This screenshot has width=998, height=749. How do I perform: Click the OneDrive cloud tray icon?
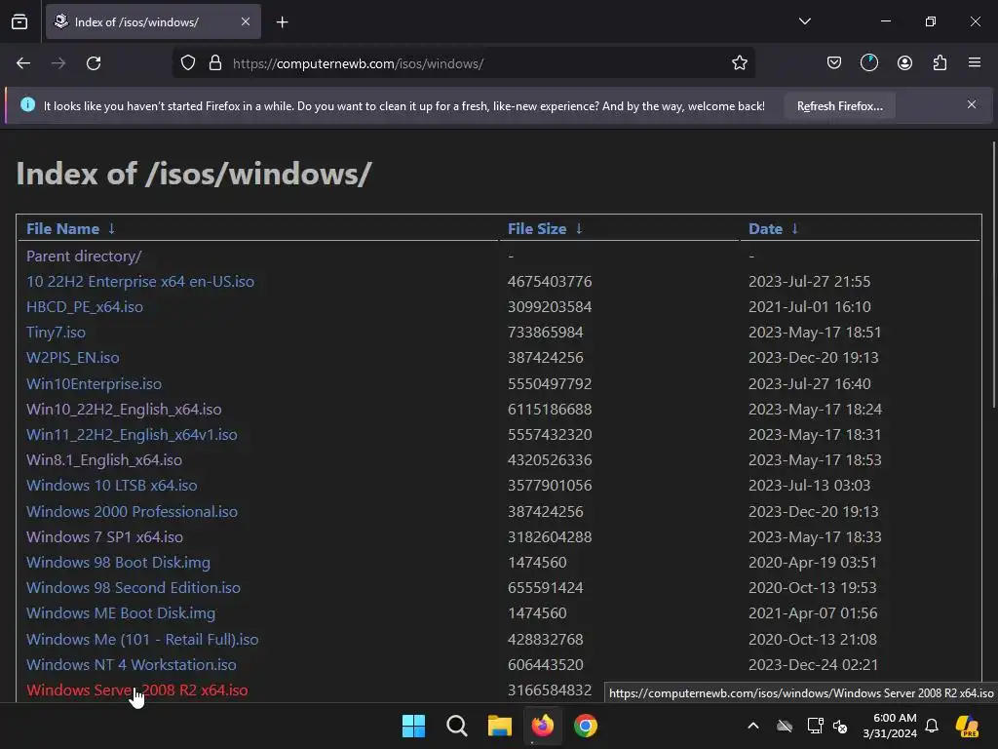coord(785,726)
